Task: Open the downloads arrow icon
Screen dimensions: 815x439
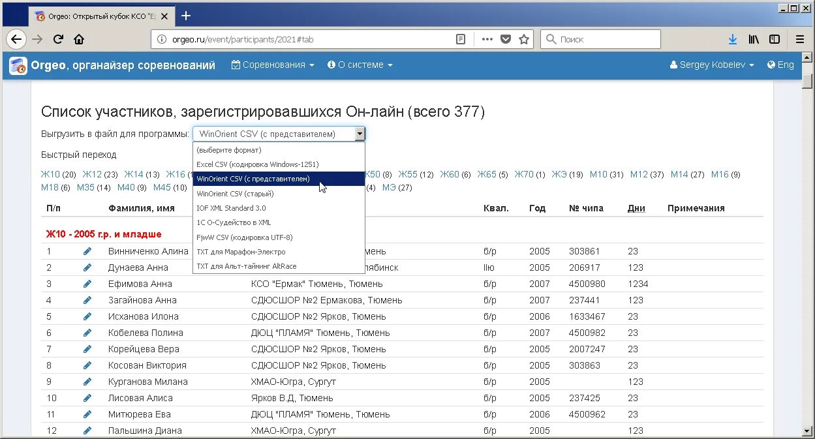Action: (733, 39)
